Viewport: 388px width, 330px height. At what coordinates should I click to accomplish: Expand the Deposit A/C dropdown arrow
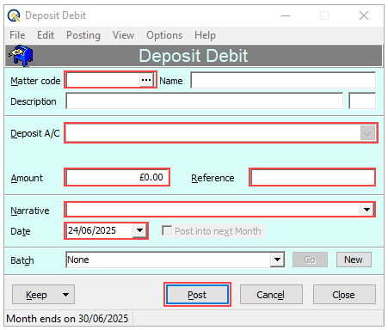click(367, 133)
